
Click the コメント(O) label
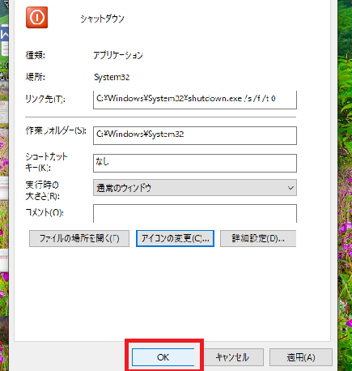(45, 212)
